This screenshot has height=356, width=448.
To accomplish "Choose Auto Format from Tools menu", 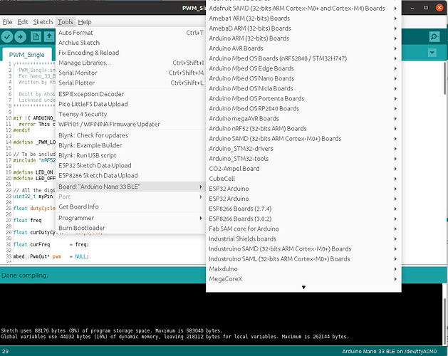I will (x=131, y=33).
